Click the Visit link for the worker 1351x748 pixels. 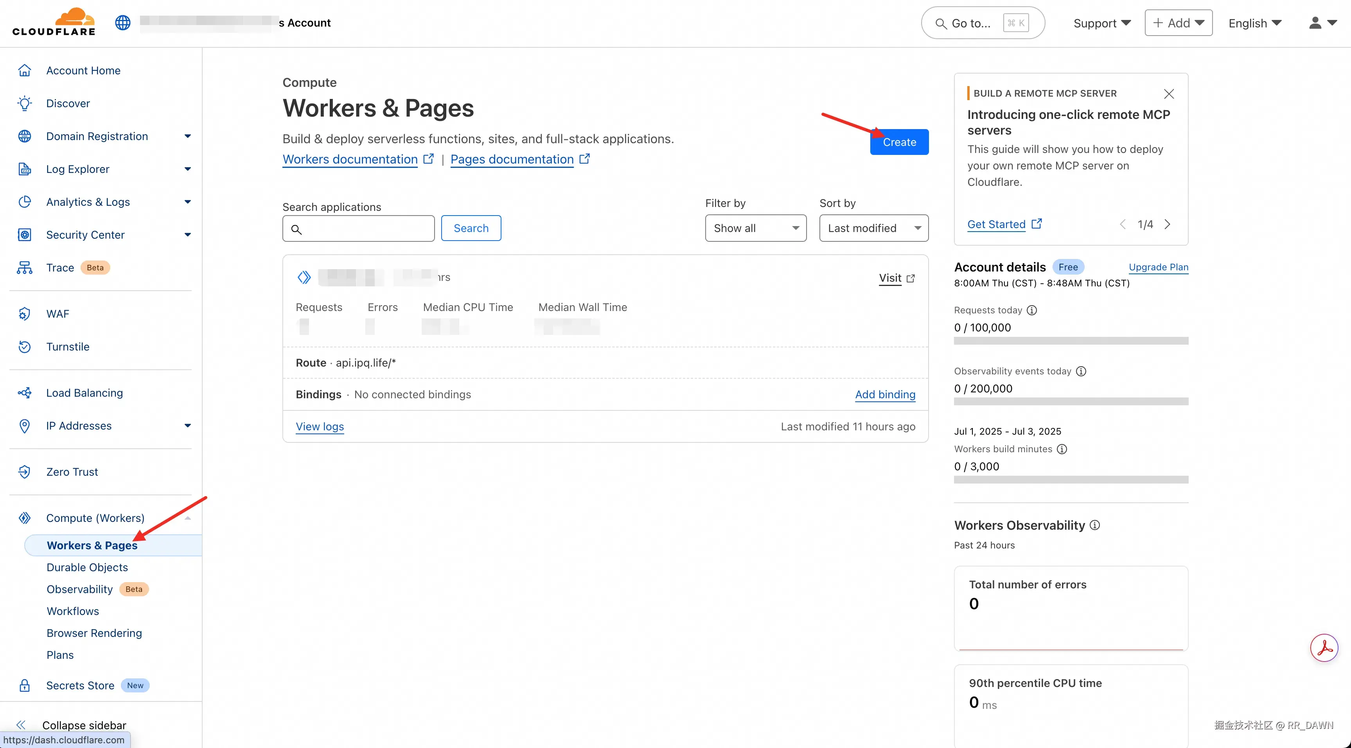pyautogui.click(x=897, y=278)
